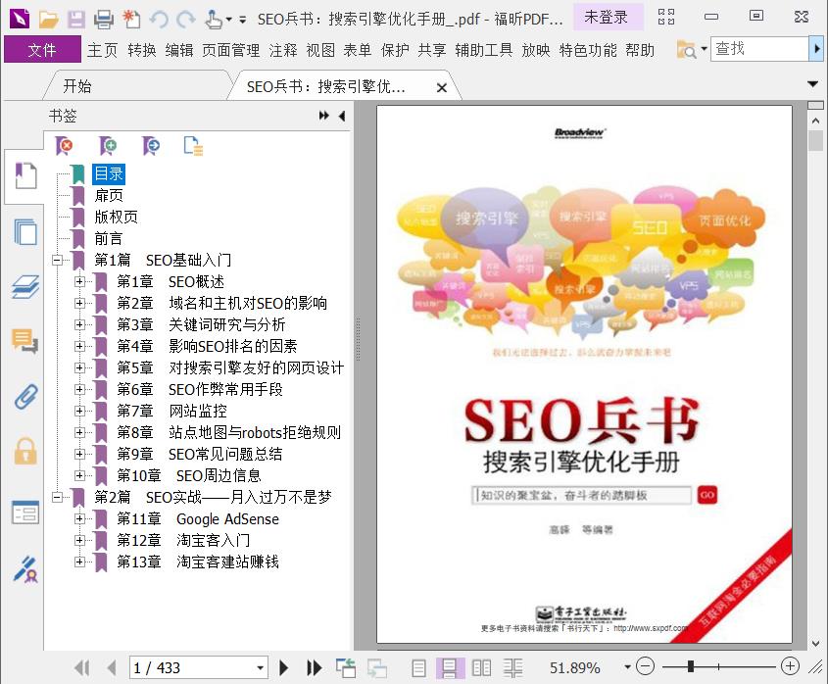Jump to the last page
Viewport: 828px width, 684px height.
click(315, 668)
